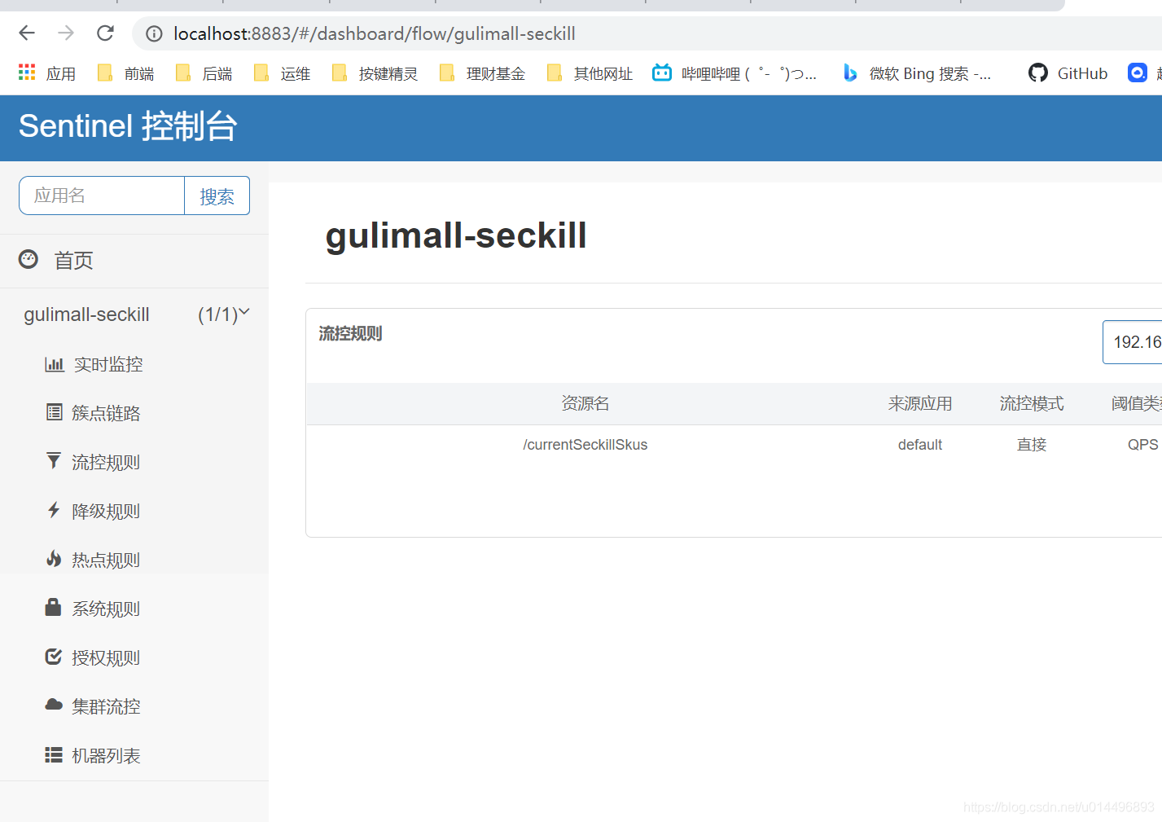The image size is (1162, 822).
Task: Click the 流控规则 panel title
Action: coord(350,333)
